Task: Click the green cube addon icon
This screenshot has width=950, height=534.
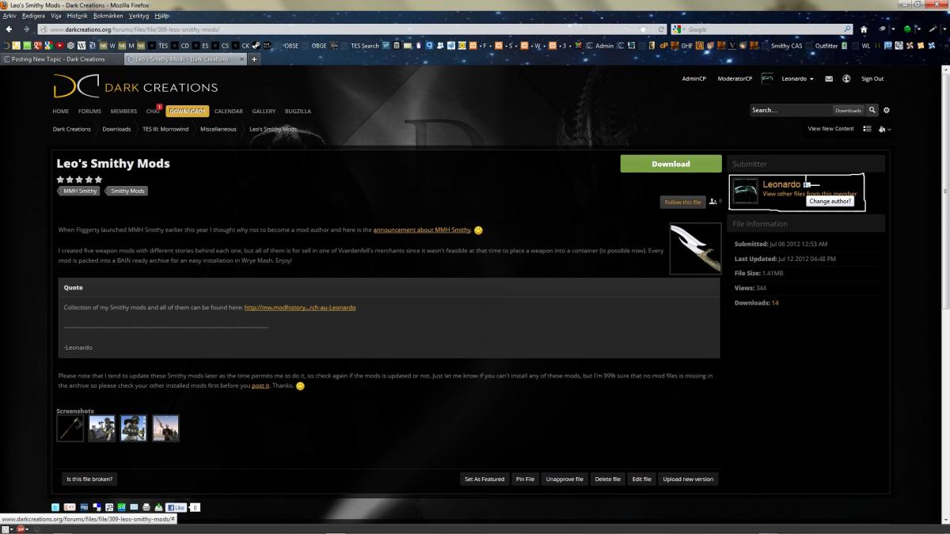Action: (908, 29)
